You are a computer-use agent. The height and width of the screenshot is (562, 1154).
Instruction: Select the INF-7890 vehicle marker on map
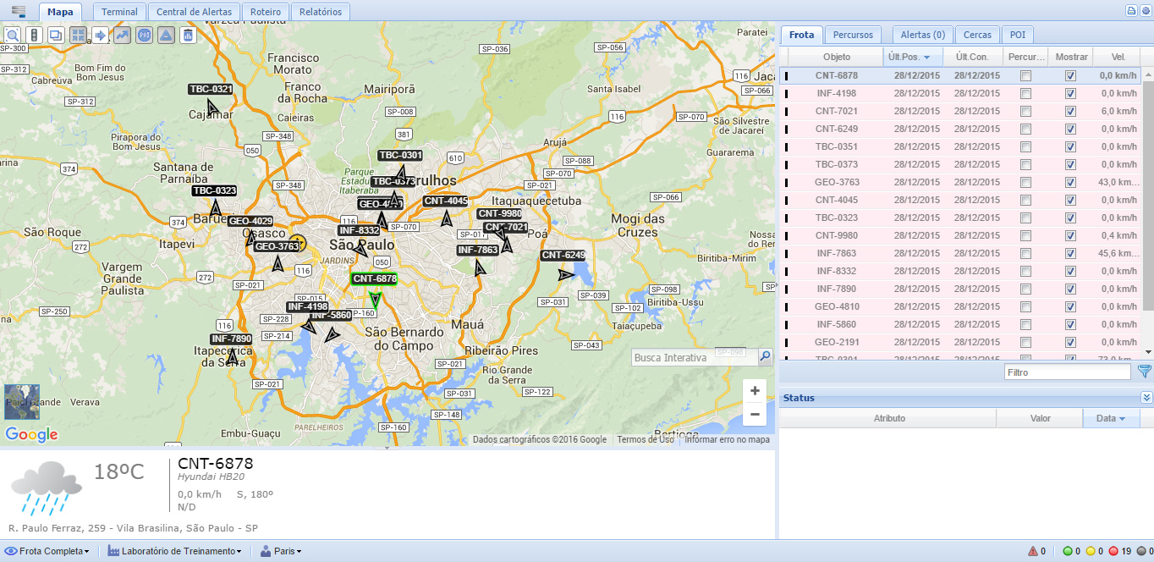point(232,339)
